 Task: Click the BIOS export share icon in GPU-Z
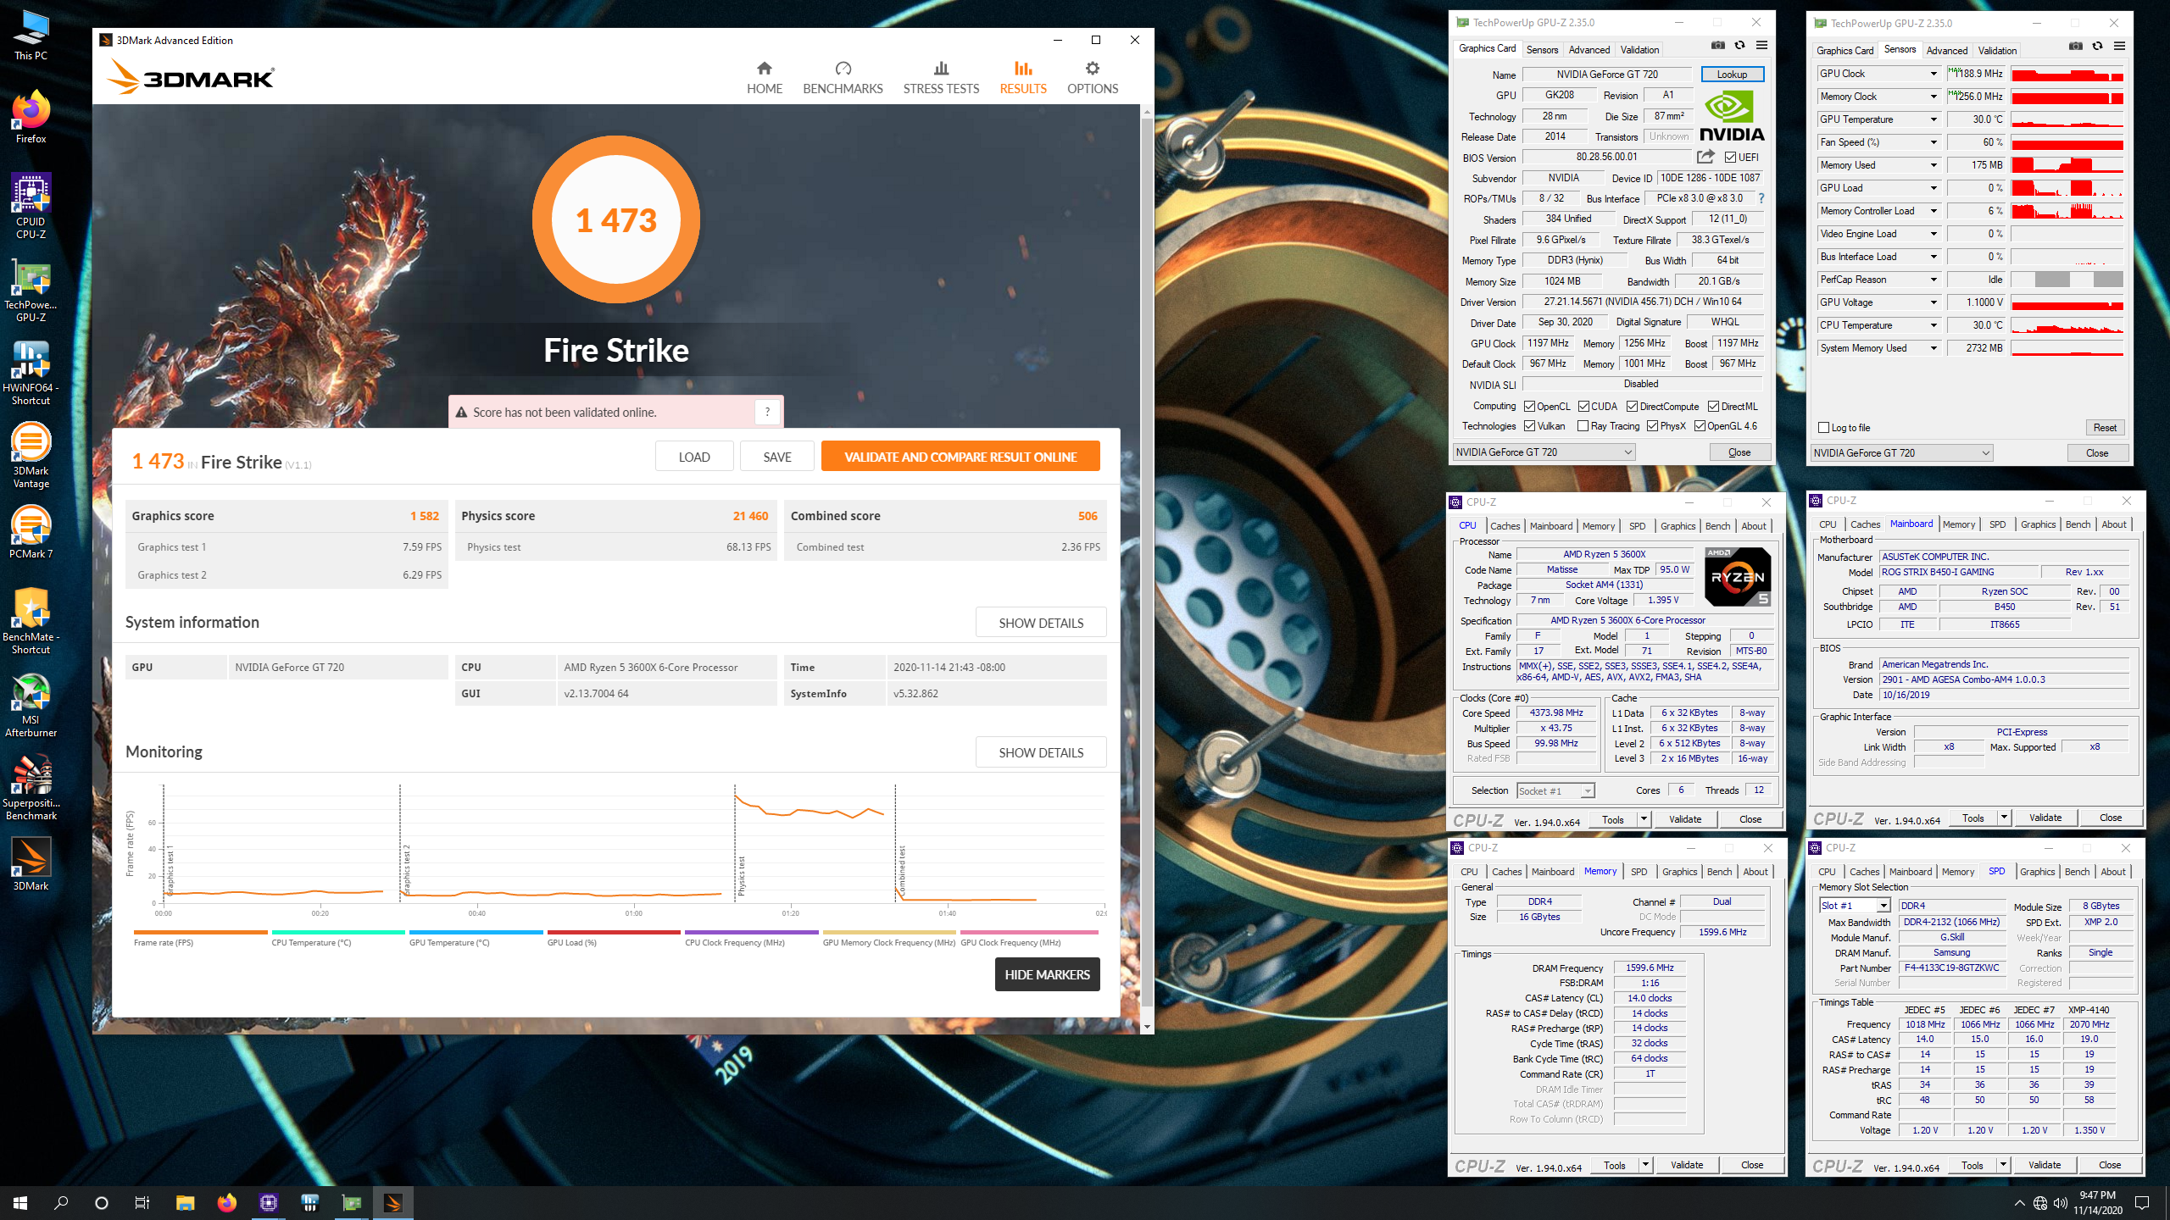click(x=1706, y=157)
